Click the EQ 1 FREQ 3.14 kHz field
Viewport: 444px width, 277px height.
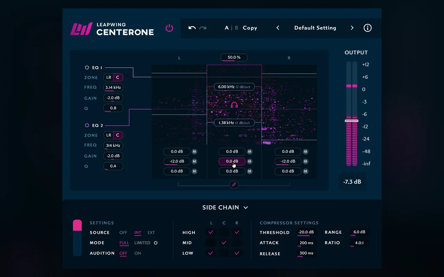113,88
